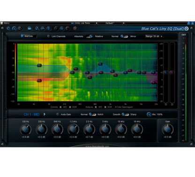This screenshot has width=195, height=177.
Task: Toggle the plugin power bypass icon
Action: [x=9, y=29]
